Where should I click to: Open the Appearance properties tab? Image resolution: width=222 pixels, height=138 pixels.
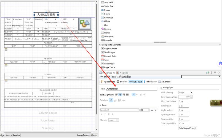click(x=108, y=82)
